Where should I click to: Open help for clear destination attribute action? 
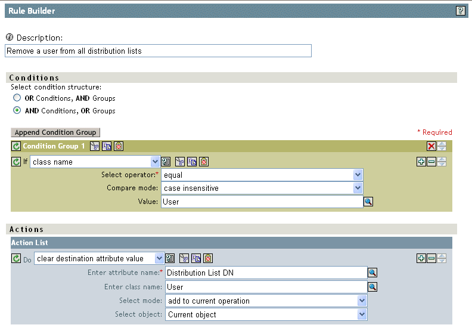click(170, 258)
